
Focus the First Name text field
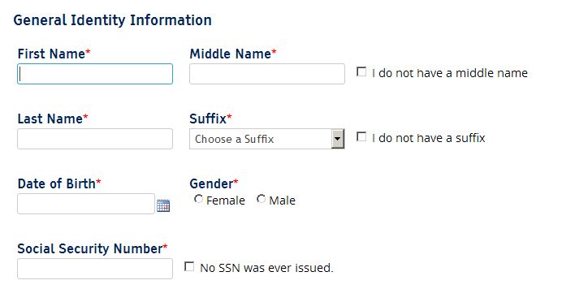pyautogui.click(x=95, y=74)
